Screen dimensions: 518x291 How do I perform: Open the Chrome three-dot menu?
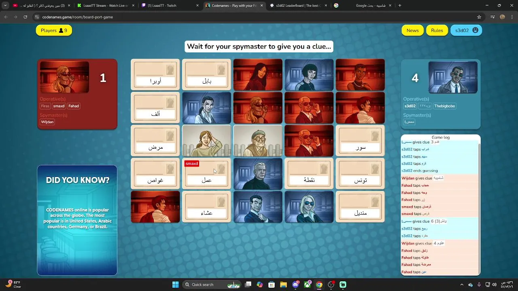click(512, 17)
